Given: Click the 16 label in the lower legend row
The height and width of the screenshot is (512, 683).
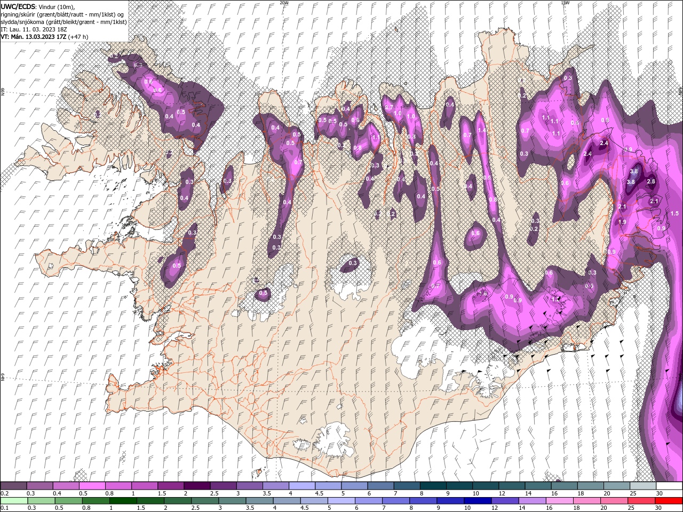Looking at the screenshot, I should [x=549, y=508].
